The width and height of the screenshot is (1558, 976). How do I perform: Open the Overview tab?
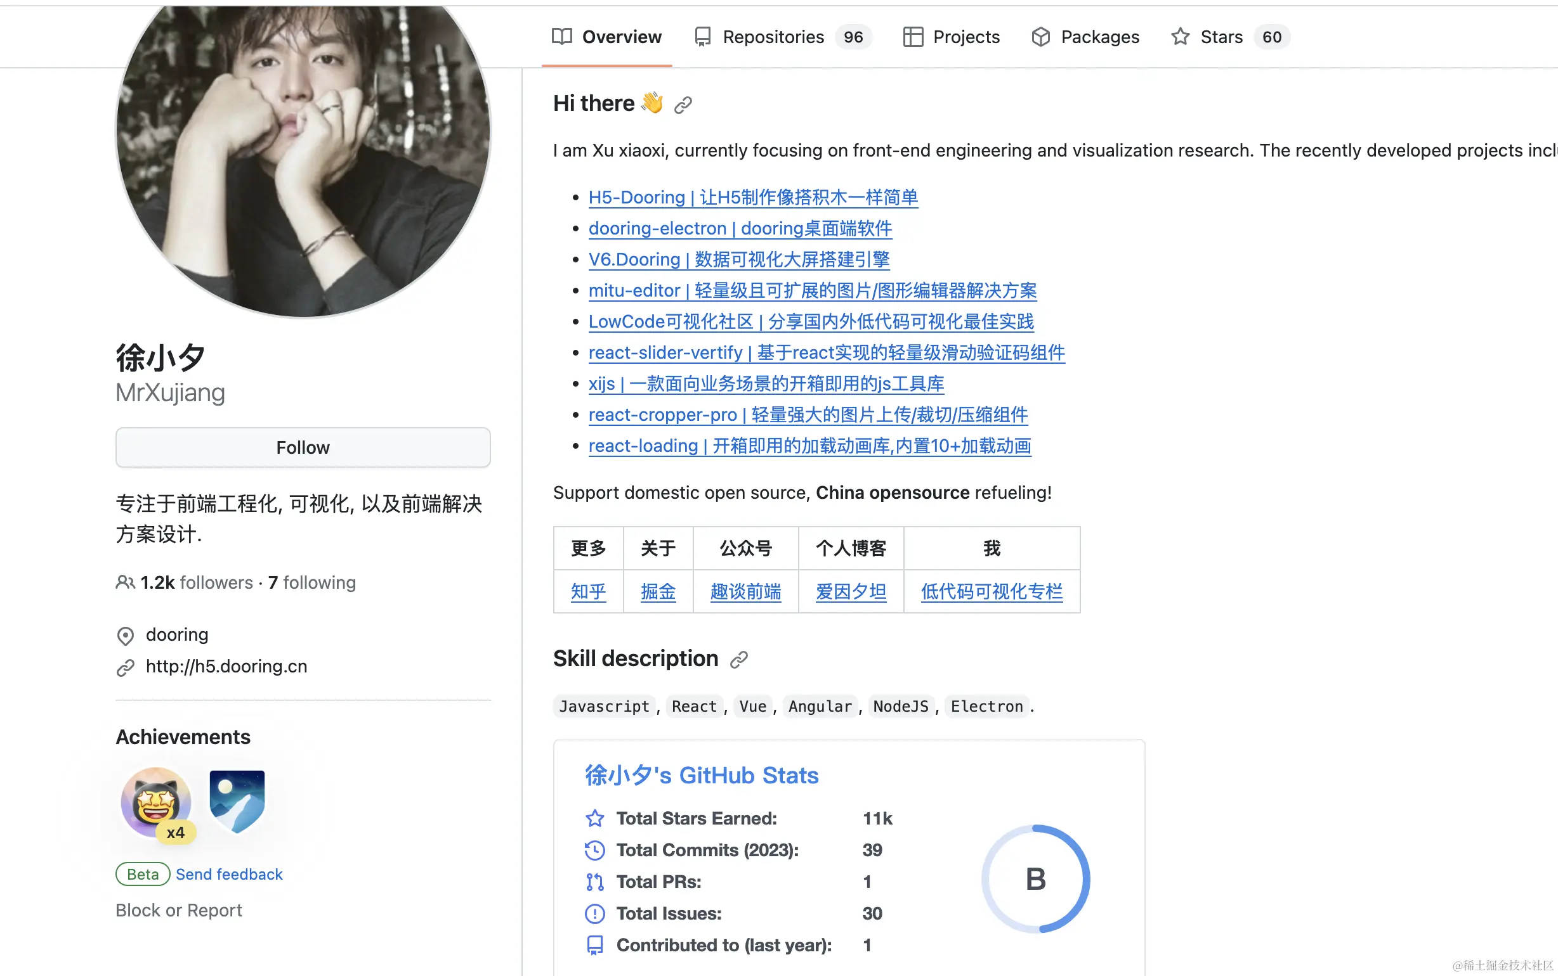click(x=606, y=37)
